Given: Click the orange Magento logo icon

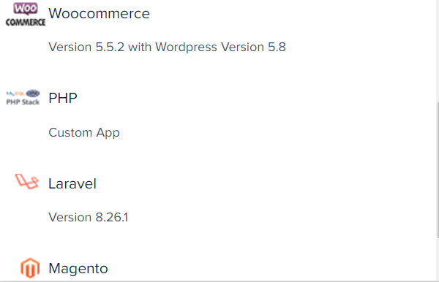Looking at the screenshot, I should (30, 268).
